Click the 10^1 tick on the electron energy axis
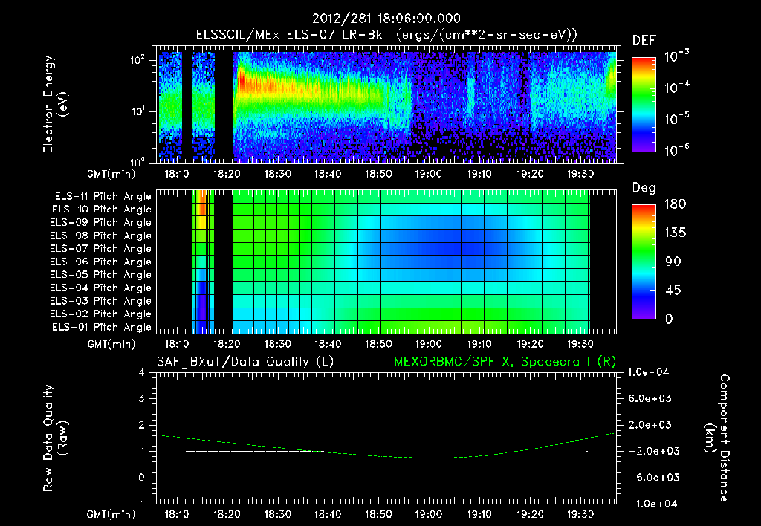The width and height of the screenshot is (761, 526). (137, 111)
